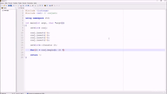Save the current file
This screenshot has height=94, width=167.
9,5
